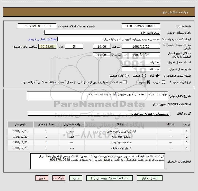198x191 pixels.
Task: Click the response deadline date 1401/12/20 field
Action: (x=141, y=46)
